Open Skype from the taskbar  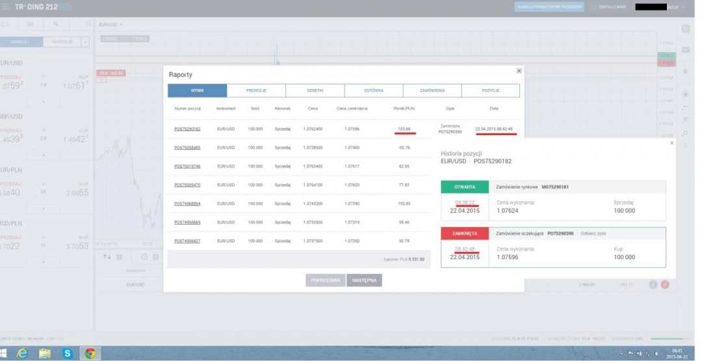coord(67,353)
